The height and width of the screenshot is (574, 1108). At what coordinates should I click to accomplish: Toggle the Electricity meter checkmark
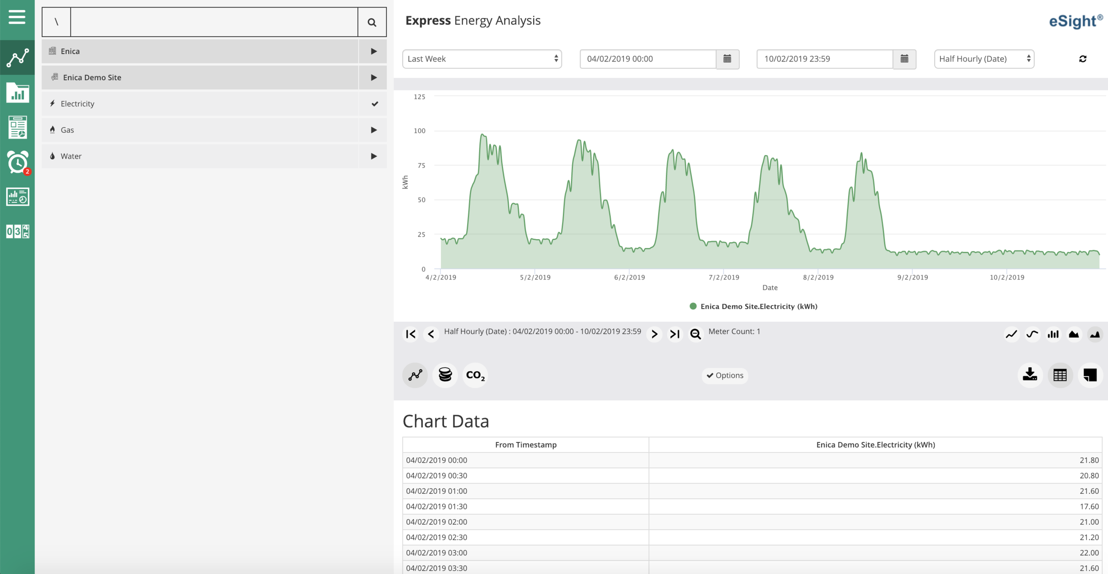[375, 104]
